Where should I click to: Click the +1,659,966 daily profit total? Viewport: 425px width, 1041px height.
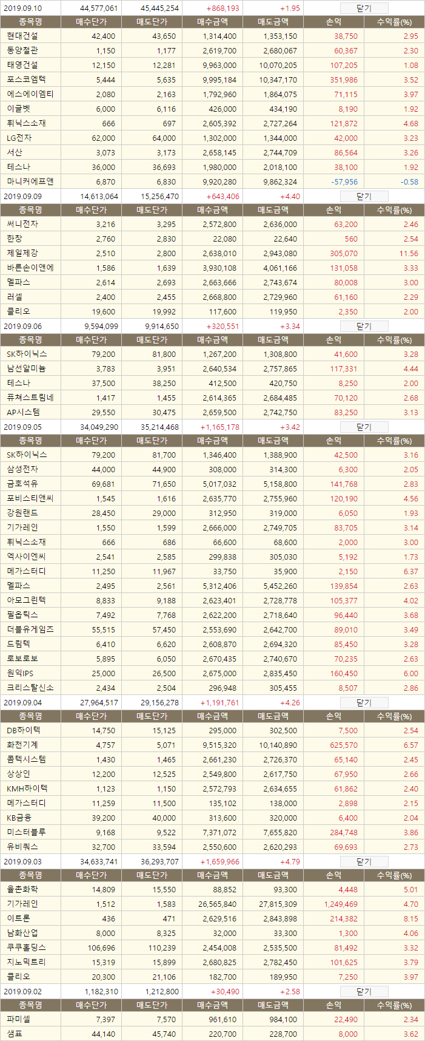[x=220, y=861]
